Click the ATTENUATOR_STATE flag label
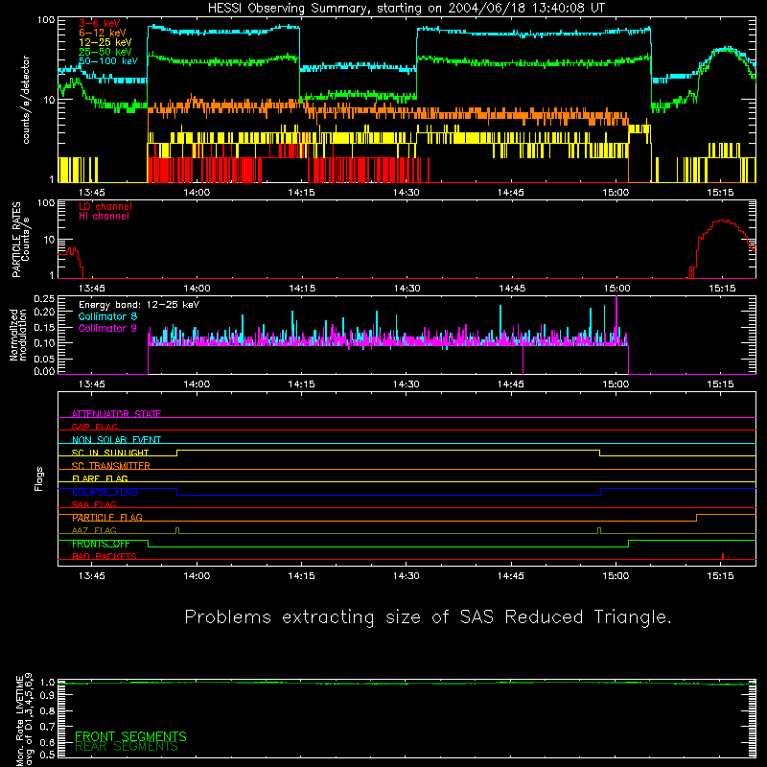The image size is (767, 767). click(116, 414)
